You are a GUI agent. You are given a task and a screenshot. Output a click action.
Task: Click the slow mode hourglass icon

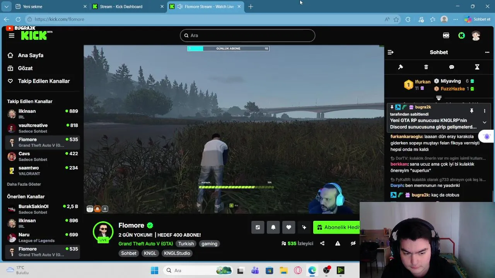pos(477,67)
